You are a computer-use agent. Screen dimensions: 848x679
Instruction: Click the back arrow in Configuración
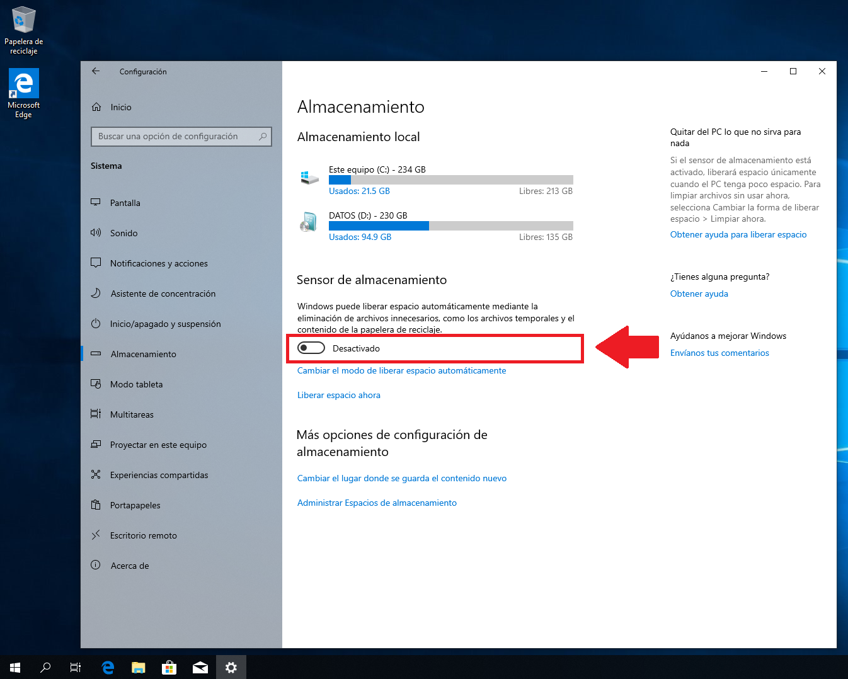96,71
